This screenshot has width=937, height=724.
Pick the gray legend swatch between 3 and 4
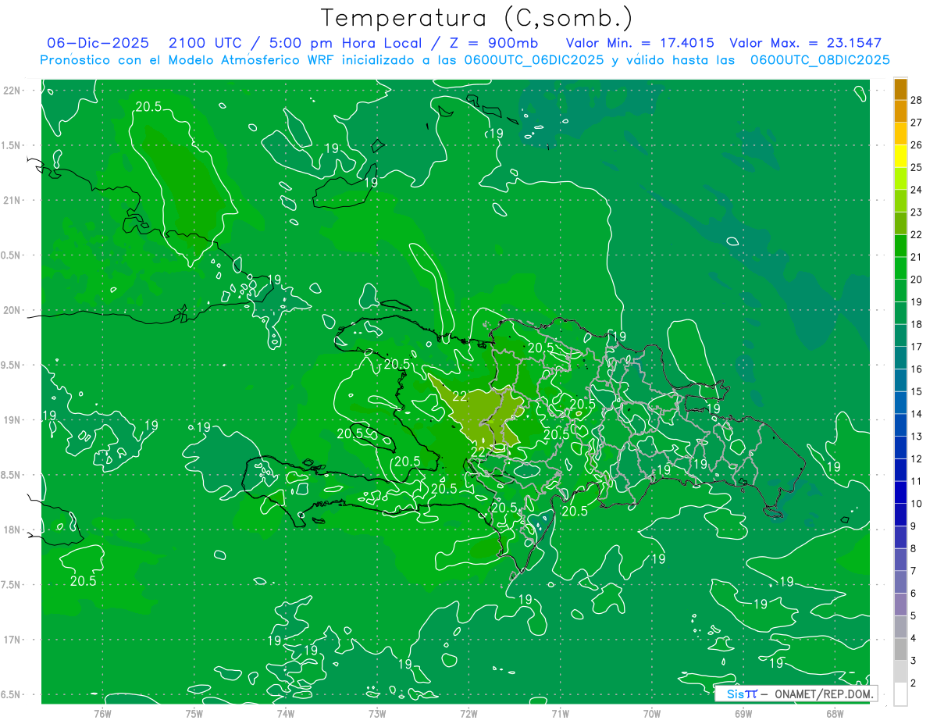pyautogui.click(x=901, y=650)
